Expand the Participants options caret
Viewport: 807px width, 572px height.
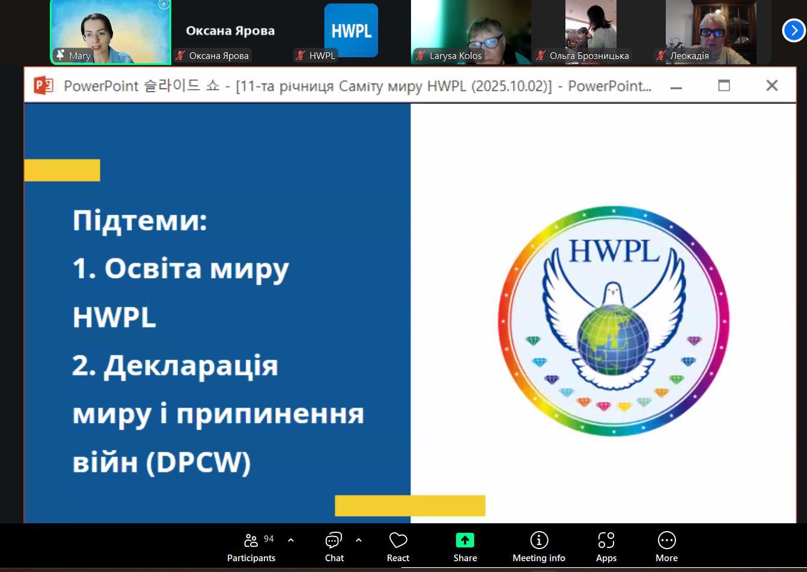click(x=291, y=540)
